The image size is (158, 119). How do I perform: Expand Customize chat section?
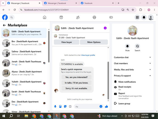coord(132,57)
